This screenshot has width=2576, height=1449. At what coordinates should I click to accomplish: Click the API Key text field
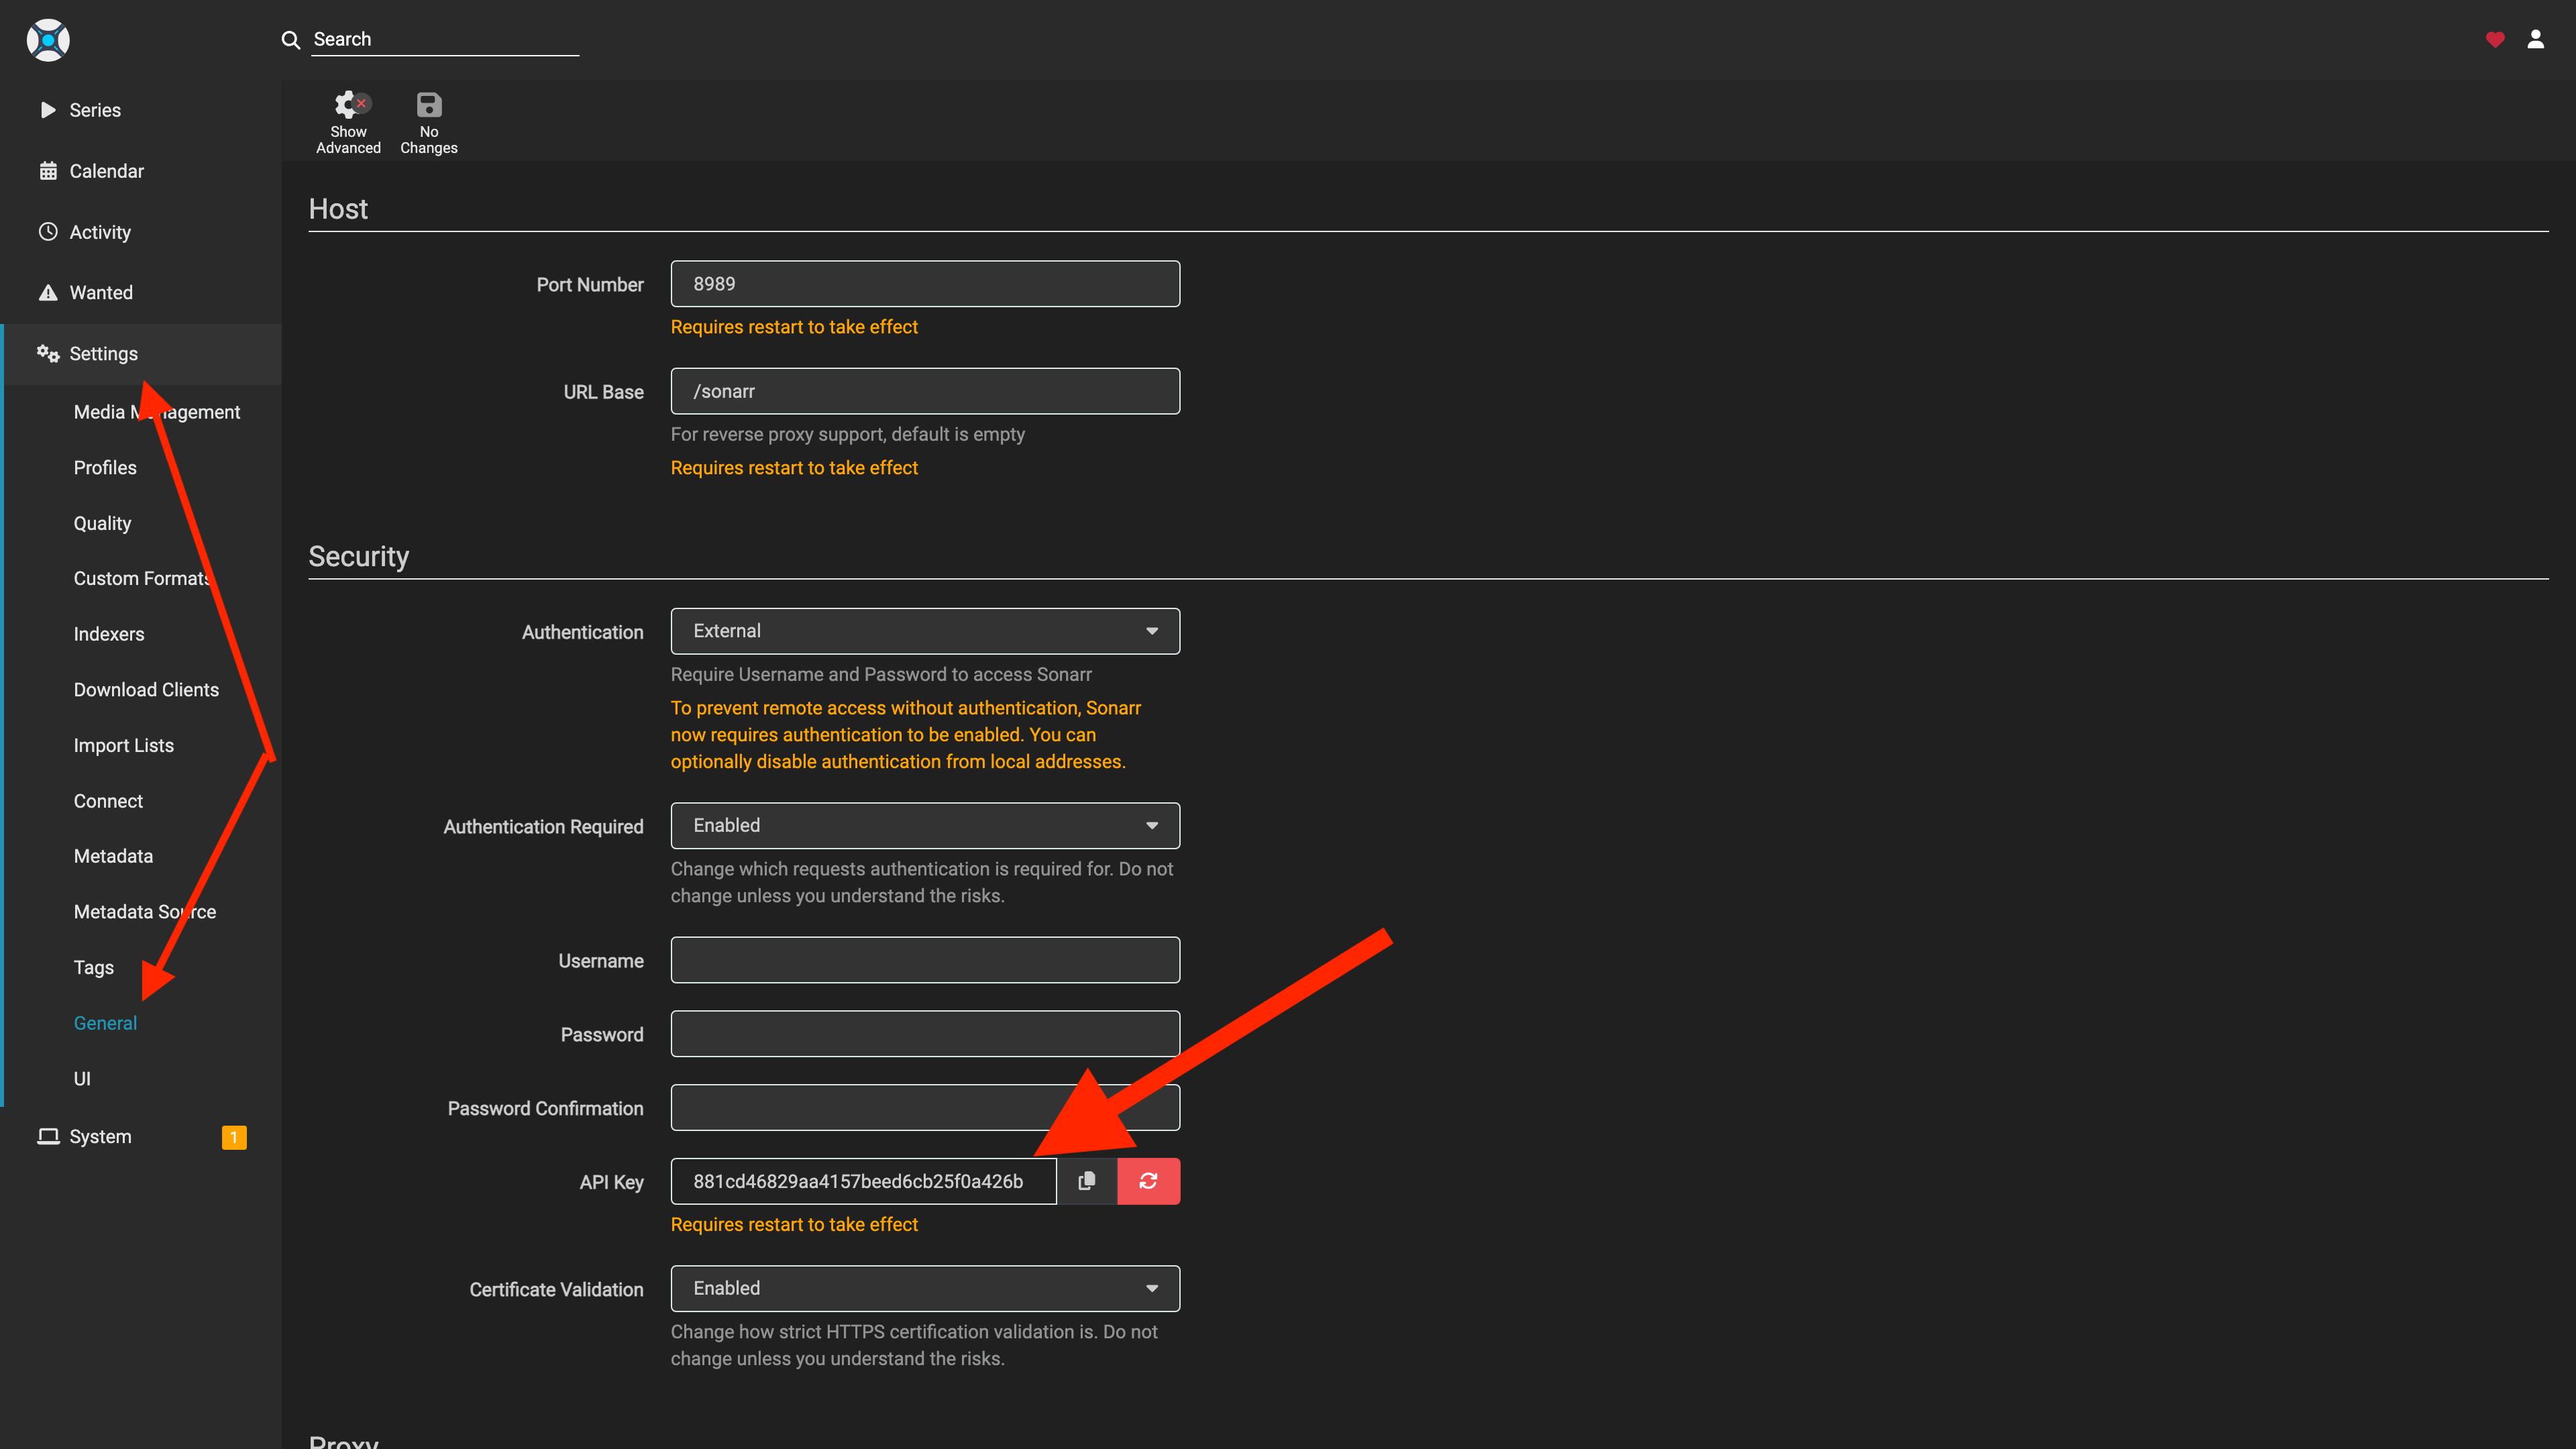click(863, 1181)
